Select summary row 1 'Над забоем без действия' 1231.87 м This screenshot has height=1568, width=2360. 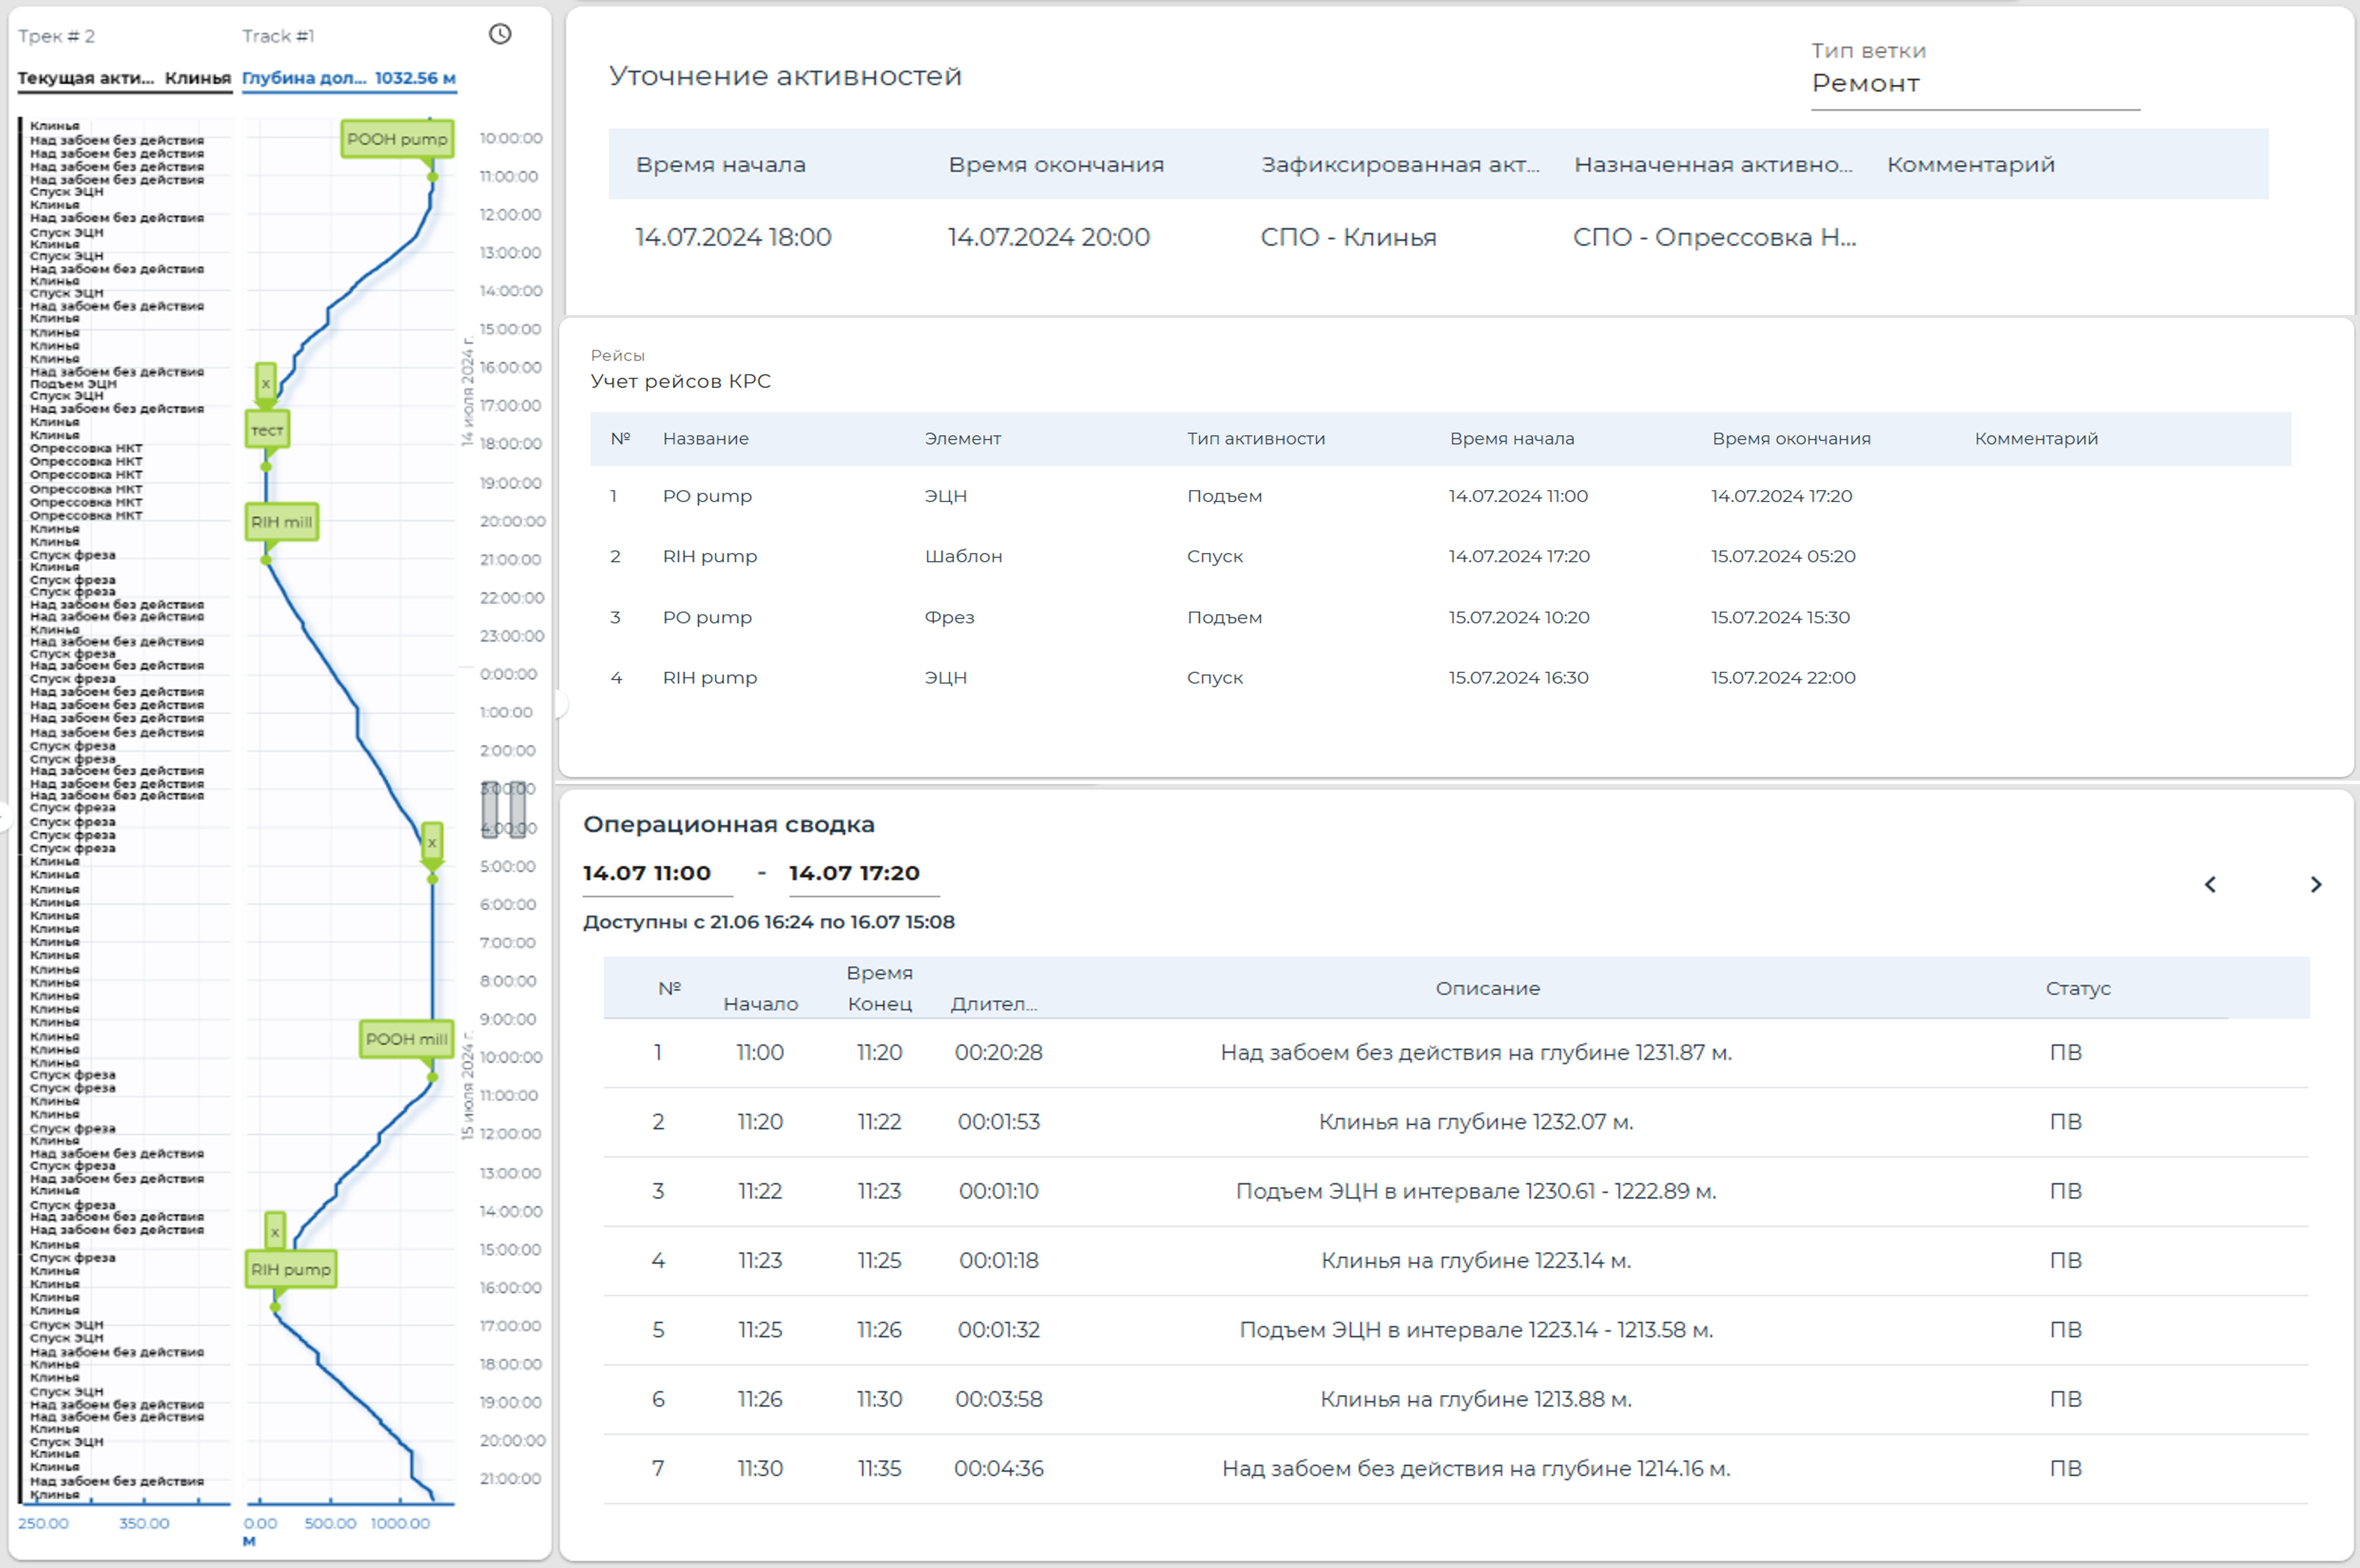tap(1456, 1053)
